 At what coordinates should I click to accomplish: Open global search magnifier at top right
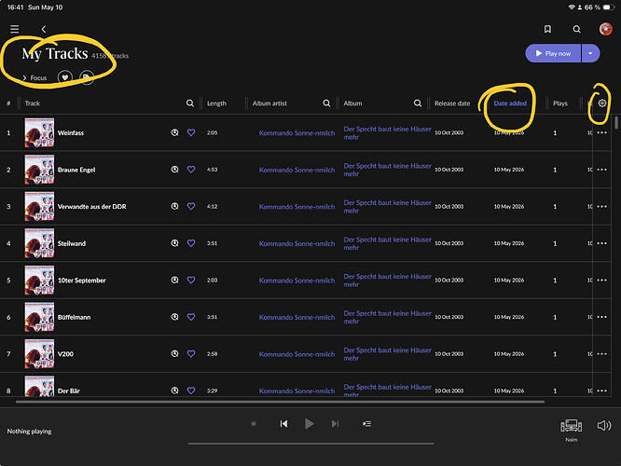(x=576, y=29)
